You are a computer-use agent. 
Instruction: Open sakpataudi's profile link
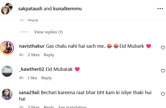[30, 9]
